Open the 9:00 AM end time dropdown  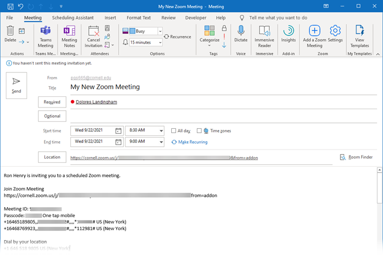point(161,142)
